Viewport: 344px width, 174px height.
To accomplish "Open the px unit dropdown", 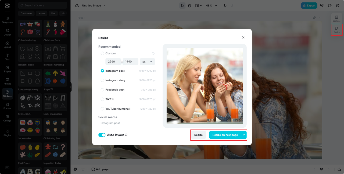I will (147, 62).
